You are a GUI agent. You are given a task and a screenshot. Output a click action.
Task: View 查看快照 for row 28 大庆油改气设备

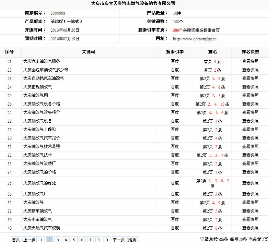[250, 121]
